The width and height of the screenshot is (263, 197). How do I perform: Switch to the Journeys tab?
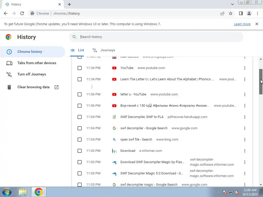pos(104,50)
